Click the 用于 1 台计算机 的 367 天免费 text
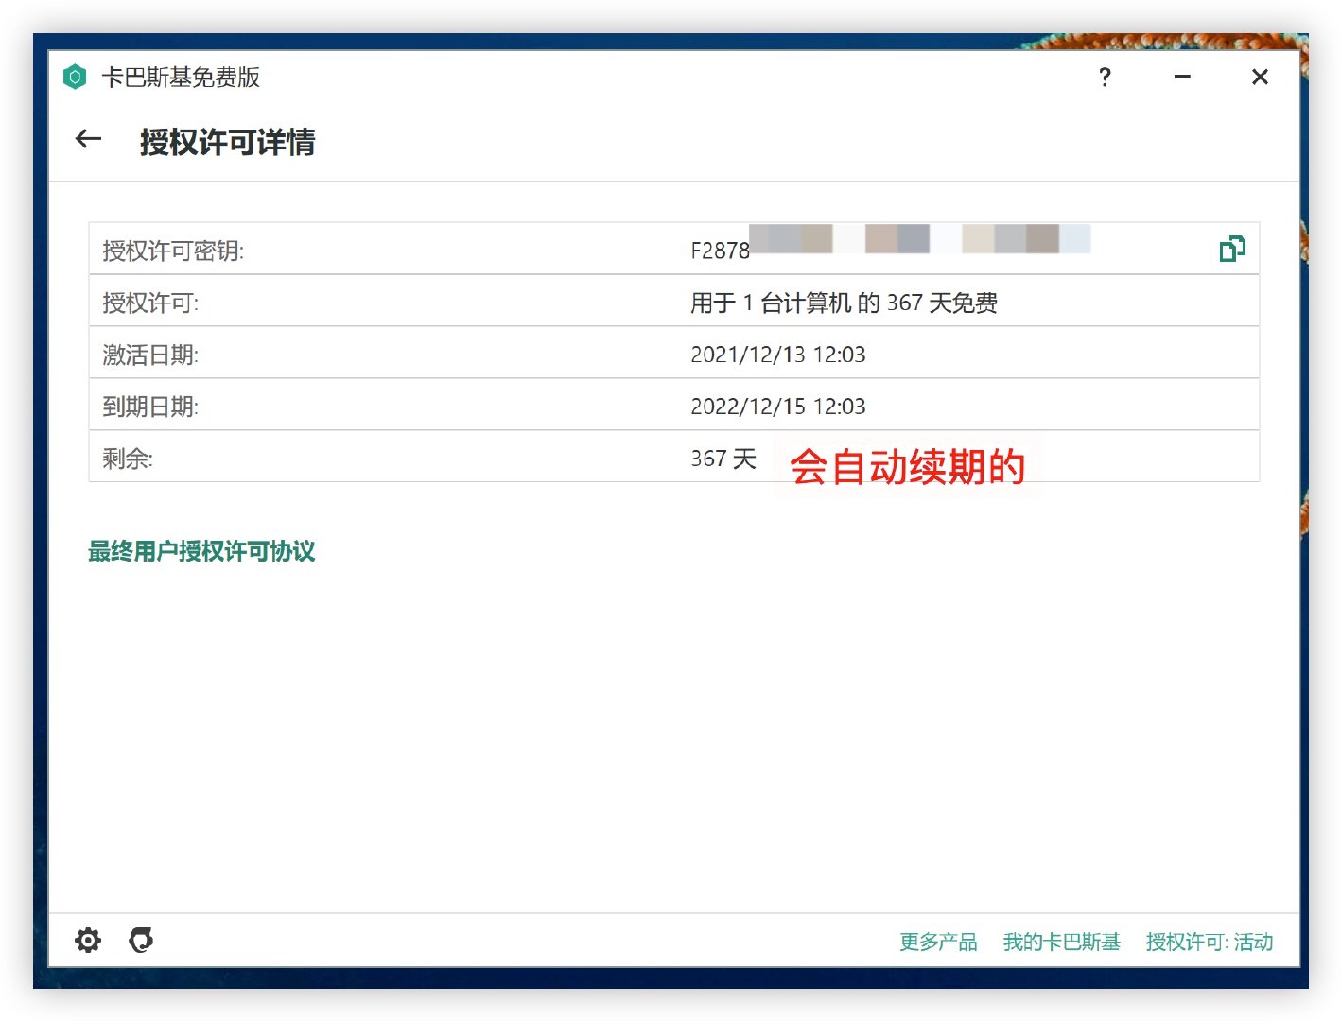 click(844, 303)
